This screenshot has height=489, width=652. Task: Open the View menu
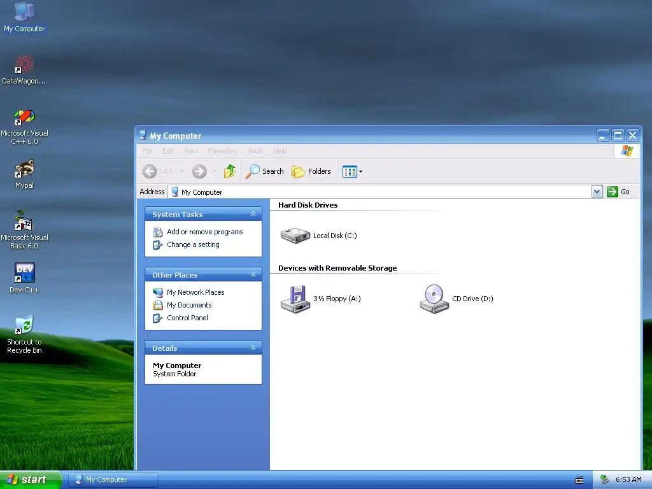pyautogui.click(x=191, y=151)
